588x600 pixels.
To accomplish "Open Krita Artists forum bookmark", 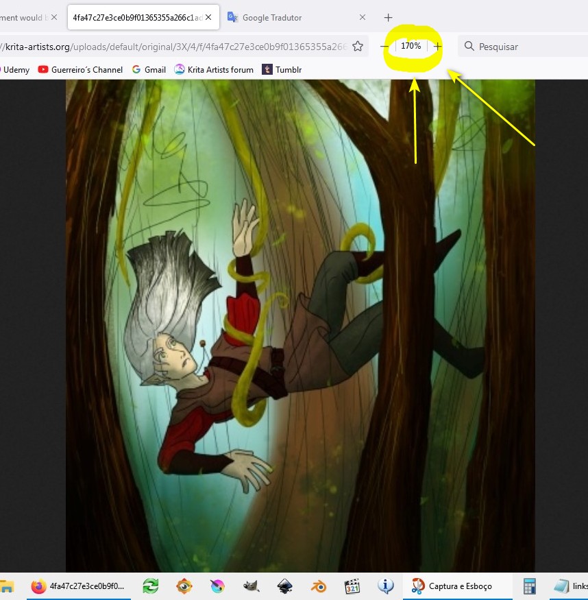I will click(214, 70).
